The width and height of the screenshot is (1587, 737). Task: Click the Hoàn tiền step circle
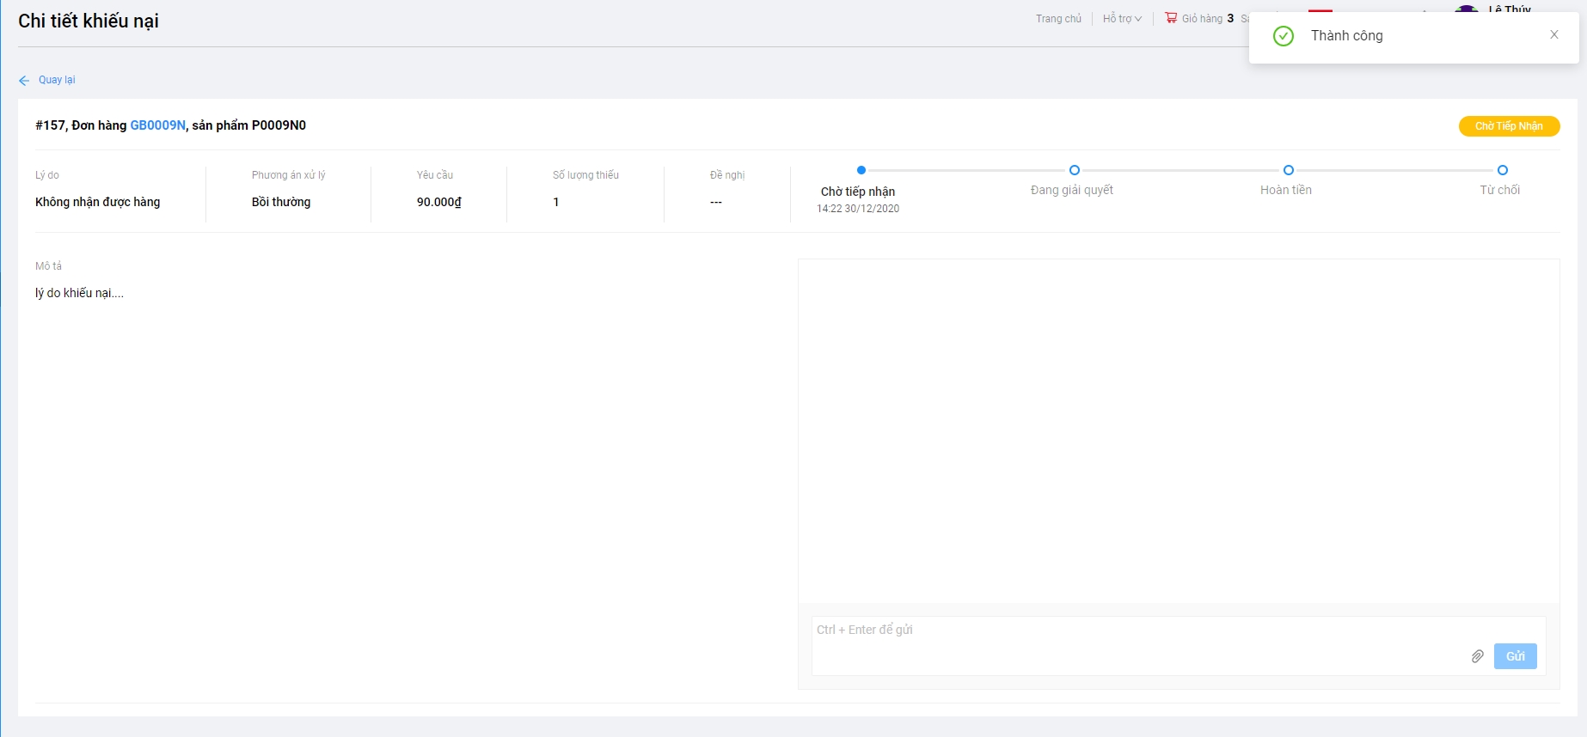[1288, 170]
